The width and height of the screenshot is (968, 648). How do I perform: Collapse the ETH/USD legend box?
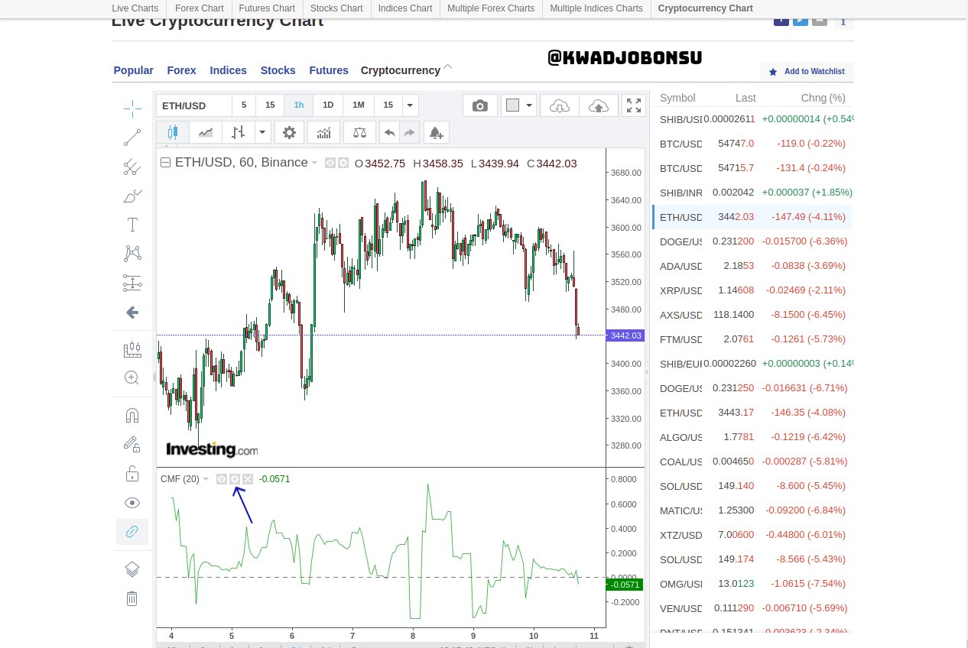click(x=165, y=163)
